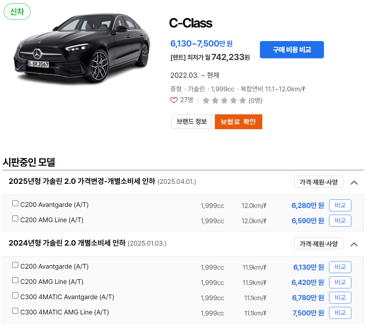Click the 6,280만 원 price
The height and width of the screenshot is (328, 367).
308,206
